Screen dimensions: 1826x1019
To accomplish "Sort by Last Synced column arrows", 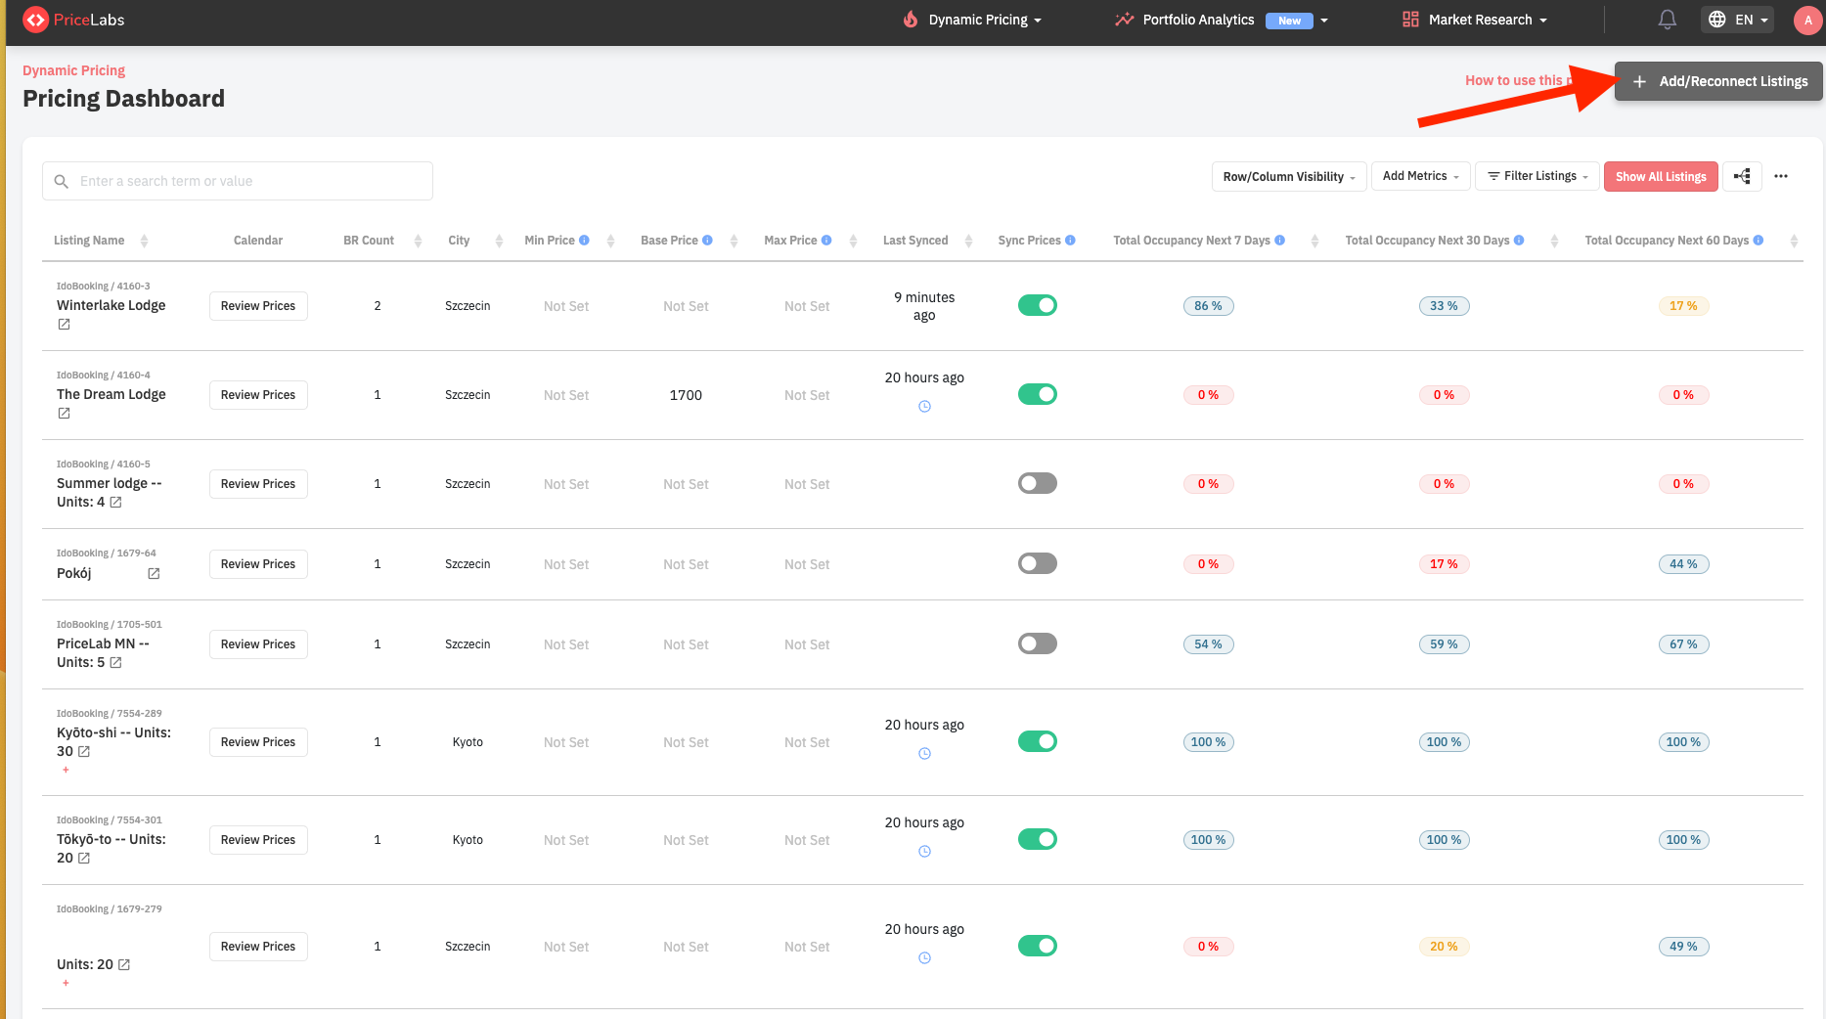I will (x=968, y=241).
